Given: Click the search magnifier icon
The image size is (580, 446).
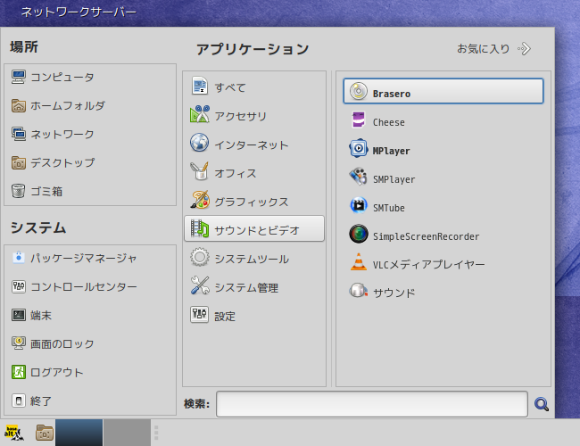Looking at the screenshot, I should coord(542,404).
